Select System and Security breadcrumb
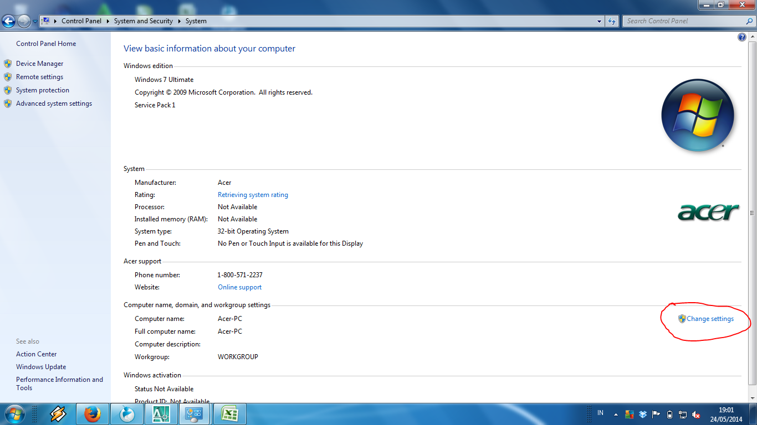 pyautogui.click(x=144, y=21)
